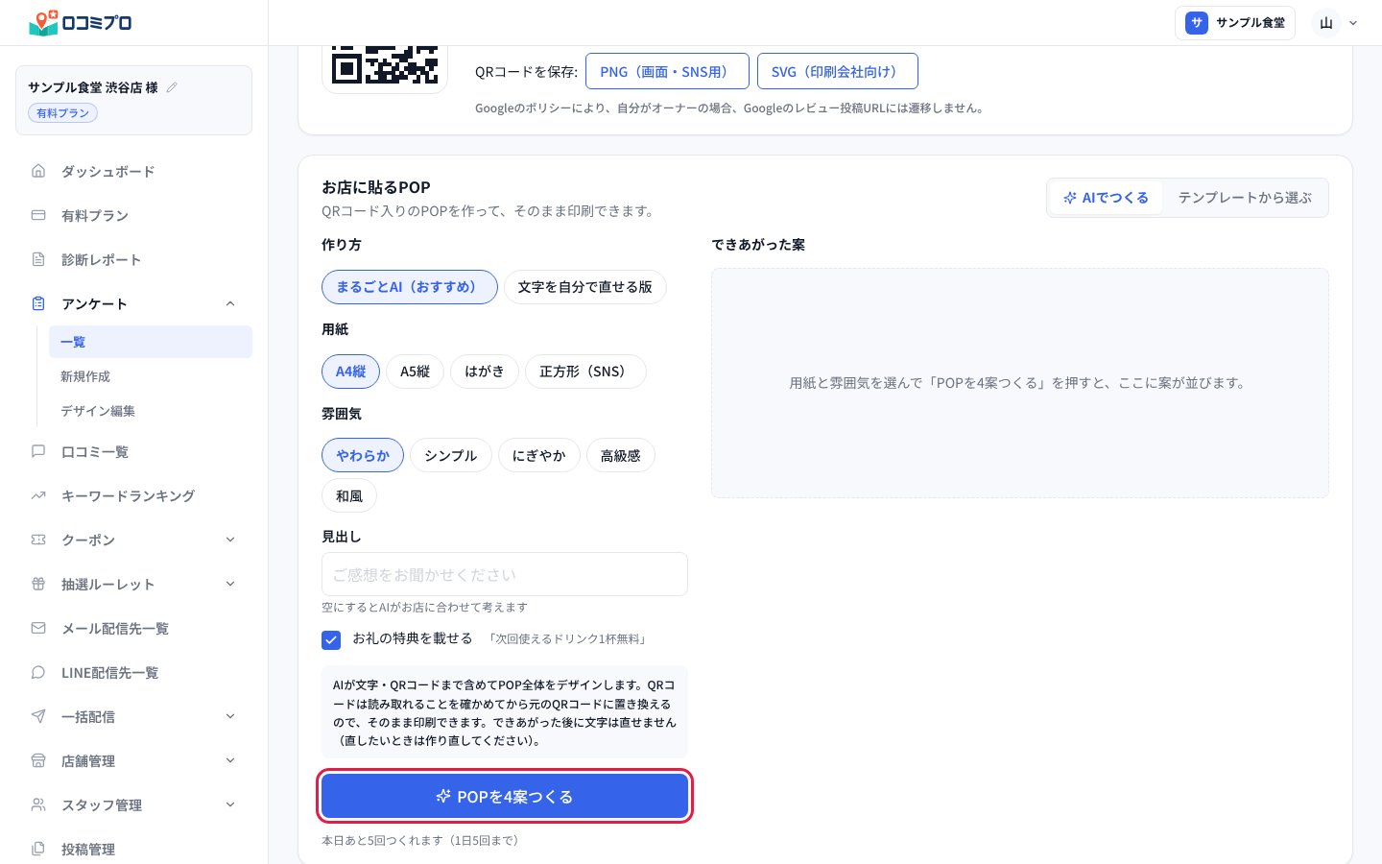Click the QR code image
Screen dimensions: 1382x864
point(385,63)
